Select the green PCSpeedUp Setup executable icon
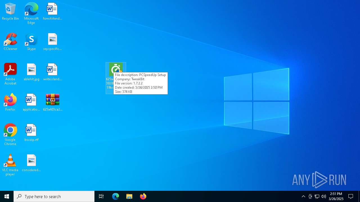This screenshot has height=202, width=360. (116, 69)
